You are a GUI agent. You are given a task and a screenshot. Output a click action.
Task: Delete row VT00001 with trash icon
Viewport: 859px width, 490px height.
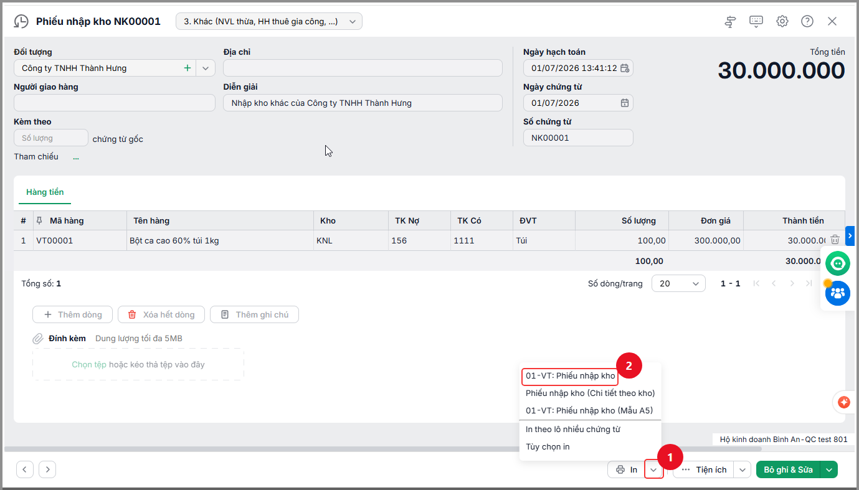(835, 240)
